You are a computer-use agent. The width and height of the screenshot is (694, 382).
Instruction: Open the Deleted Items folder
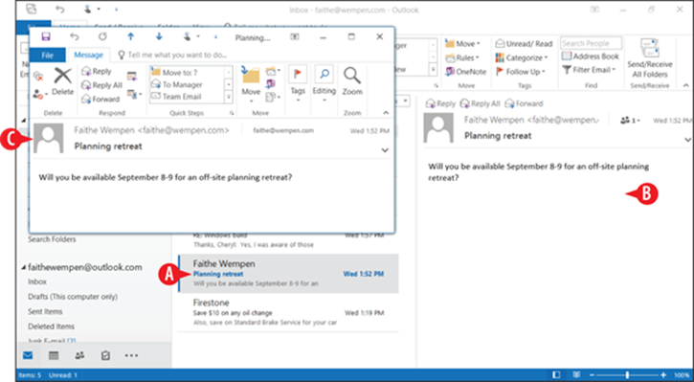[x=51, y=326]
